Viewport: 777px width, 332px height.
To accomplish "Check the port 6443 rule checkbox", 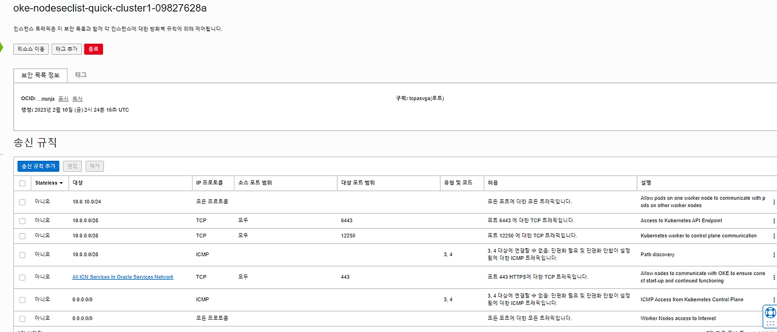I will (x=22, y=221).
